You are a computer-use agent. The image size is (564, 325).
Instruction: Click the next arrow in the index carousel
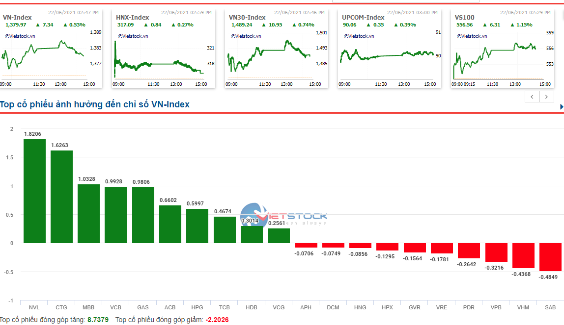(x=546, y=97)
